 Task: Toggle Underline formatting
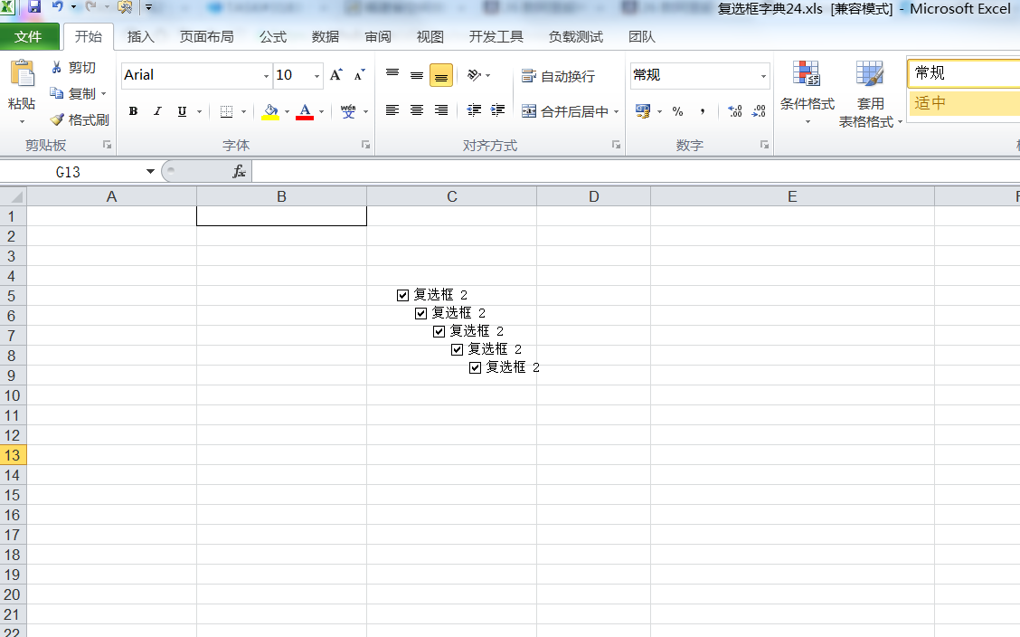pos(182,111)
